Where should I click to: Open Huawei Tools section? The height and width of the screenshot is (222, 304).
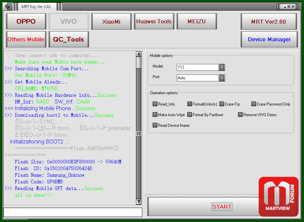click(154, 21)
